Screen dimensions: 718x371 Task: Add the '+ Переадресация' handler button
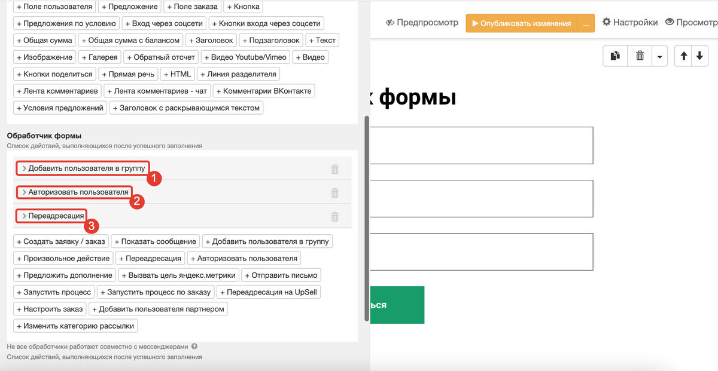click(151, 258)
